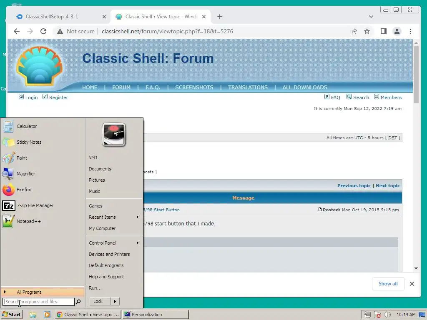Open Members list link
The image size is (427, 320).
coord(388,97)
